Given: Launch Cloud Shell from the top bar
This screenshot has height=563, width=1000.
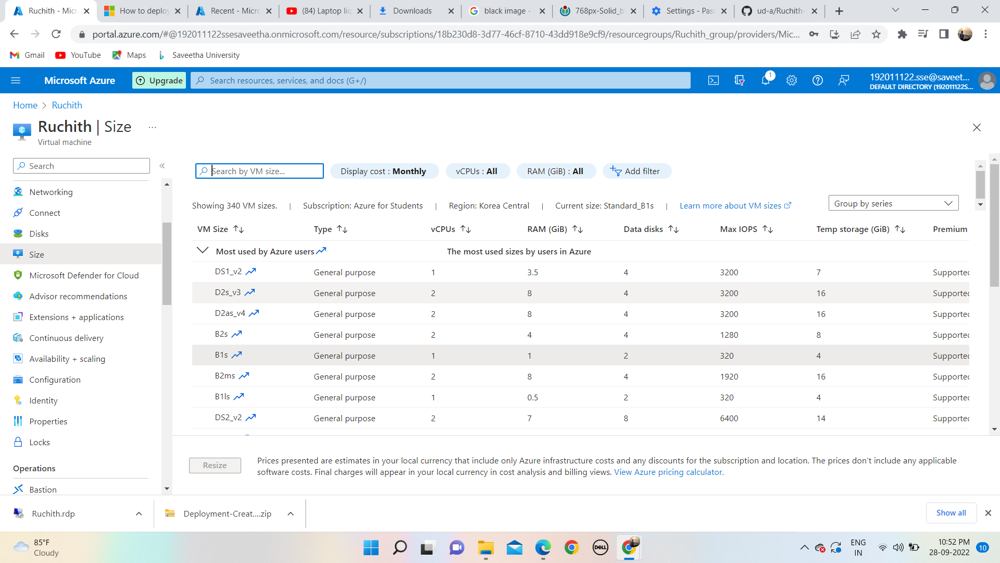Looking at the screenshot, I should pyautogui.click(x=714, y=80).
